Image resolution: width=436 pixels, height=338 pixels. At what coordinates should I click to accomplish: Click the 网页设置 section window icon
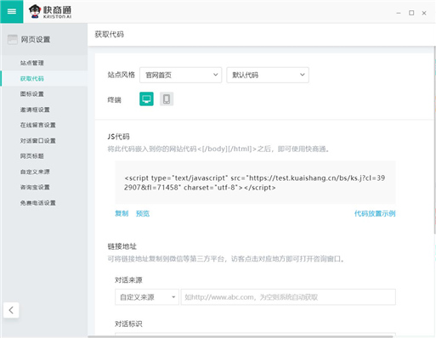(13, 39)
